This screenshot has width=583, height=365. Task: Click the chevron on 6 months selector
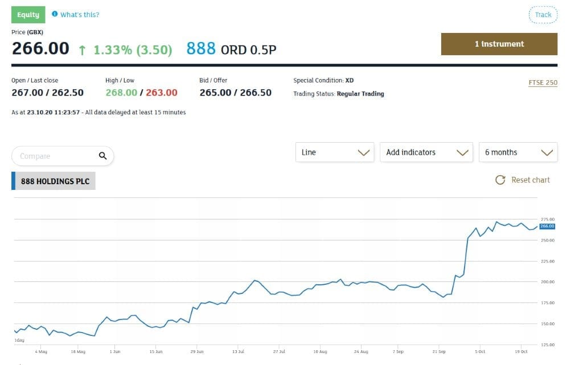[547, 152]
